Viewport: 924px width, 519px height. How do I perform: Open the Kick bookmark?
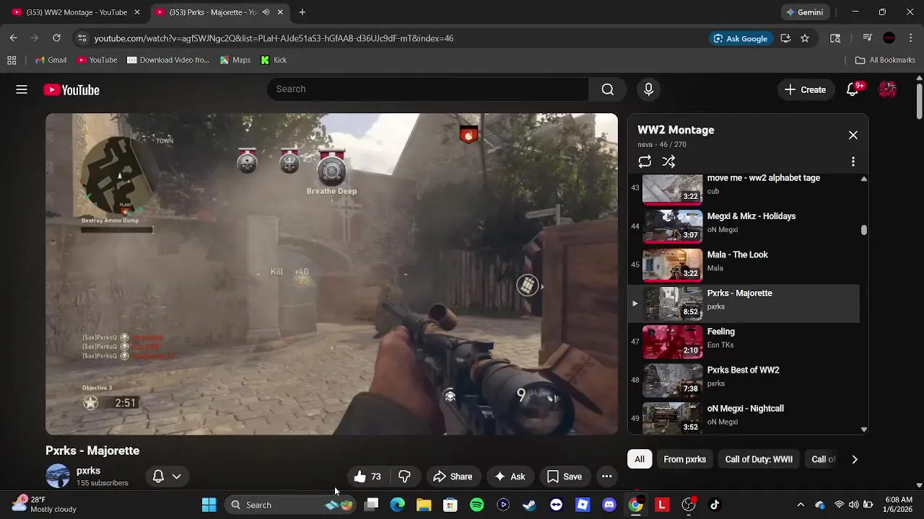click(274, 61)
